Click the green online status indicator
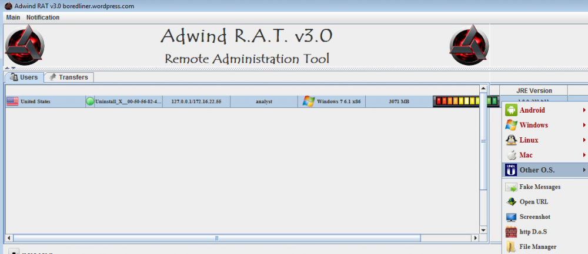This screenshot has height=254, width=588. pyautogui.click(x=90, y=101)
